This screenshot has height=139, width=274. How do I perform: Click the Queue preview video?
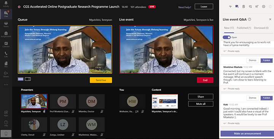(x=65, y=49)
